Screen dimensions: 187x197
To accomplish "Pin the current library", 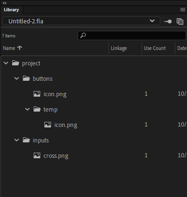I will coord(168,21).
